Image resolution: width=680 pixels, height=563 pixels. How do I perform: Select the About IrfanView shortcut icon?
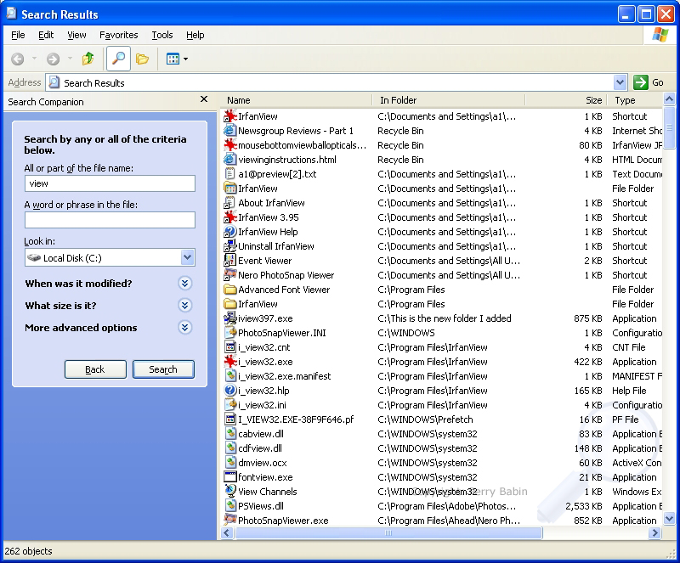point(229,203)
